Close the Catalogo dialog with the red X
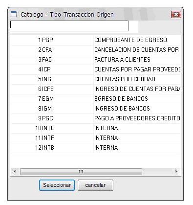 [176, 15]
